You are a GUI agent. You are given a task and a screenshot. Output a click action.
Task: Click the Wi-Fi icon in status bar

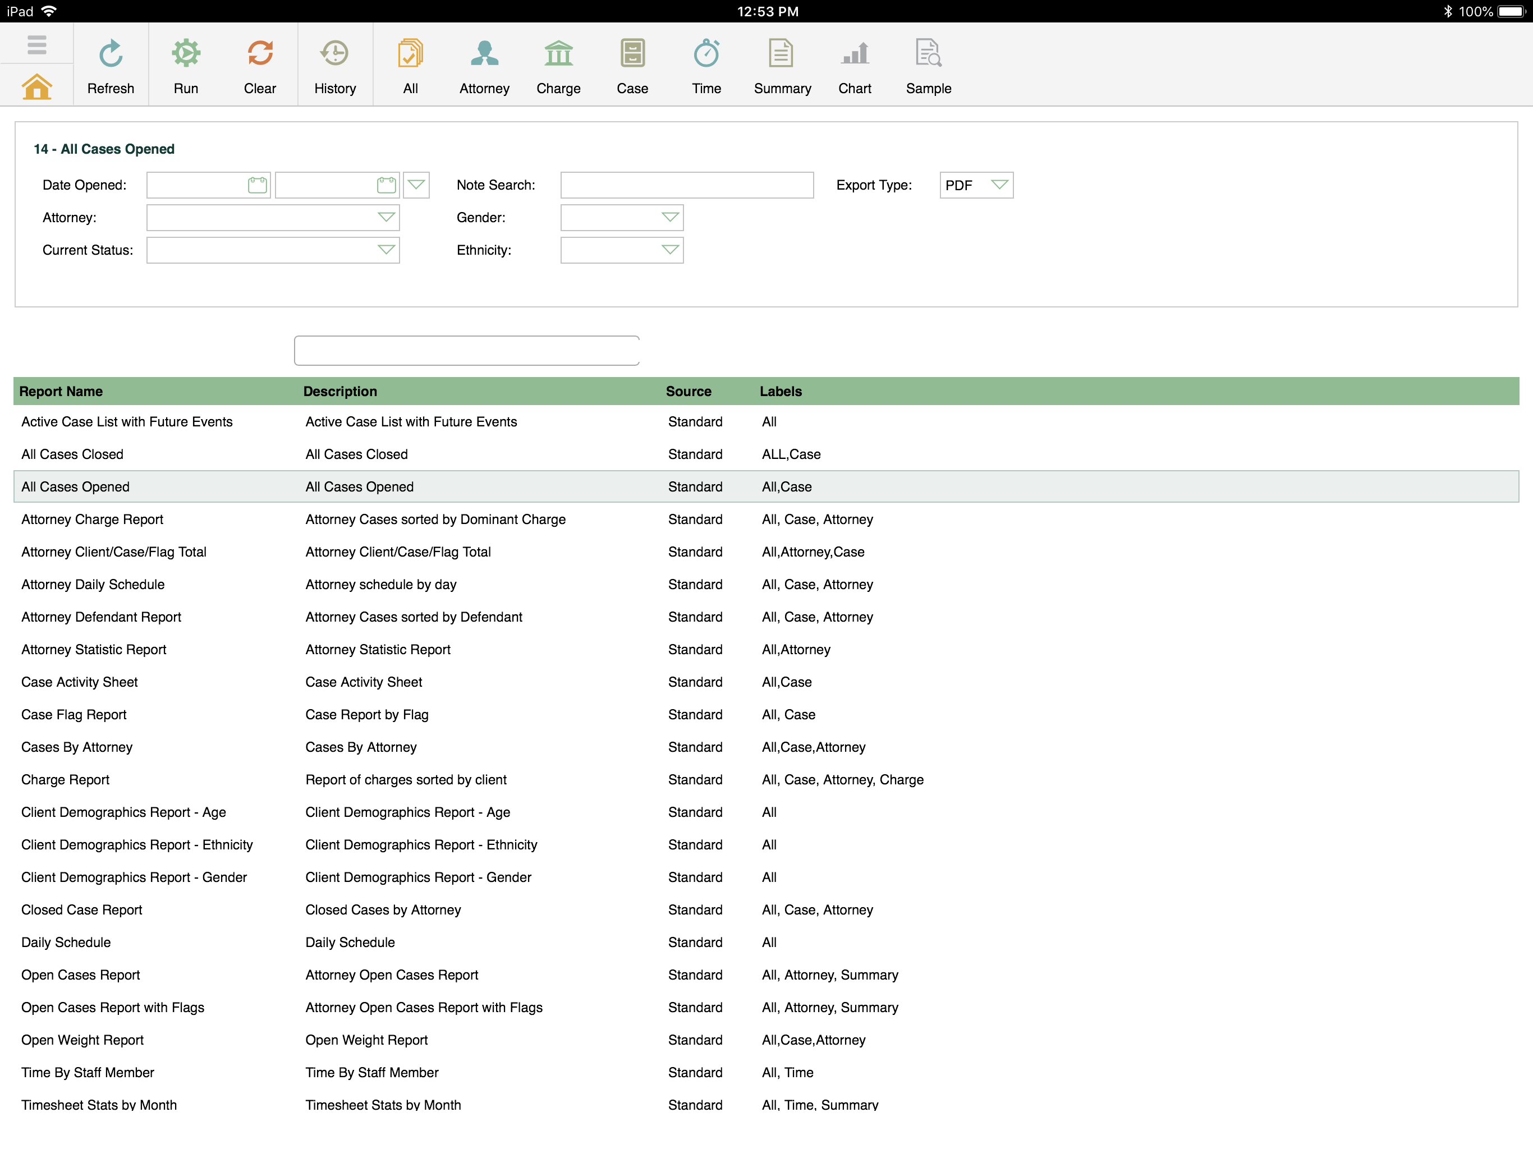point(48,11)
